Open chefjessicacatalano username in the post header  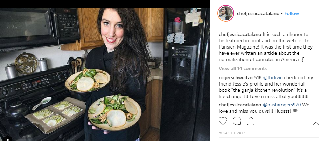click(x=258, y=14)
